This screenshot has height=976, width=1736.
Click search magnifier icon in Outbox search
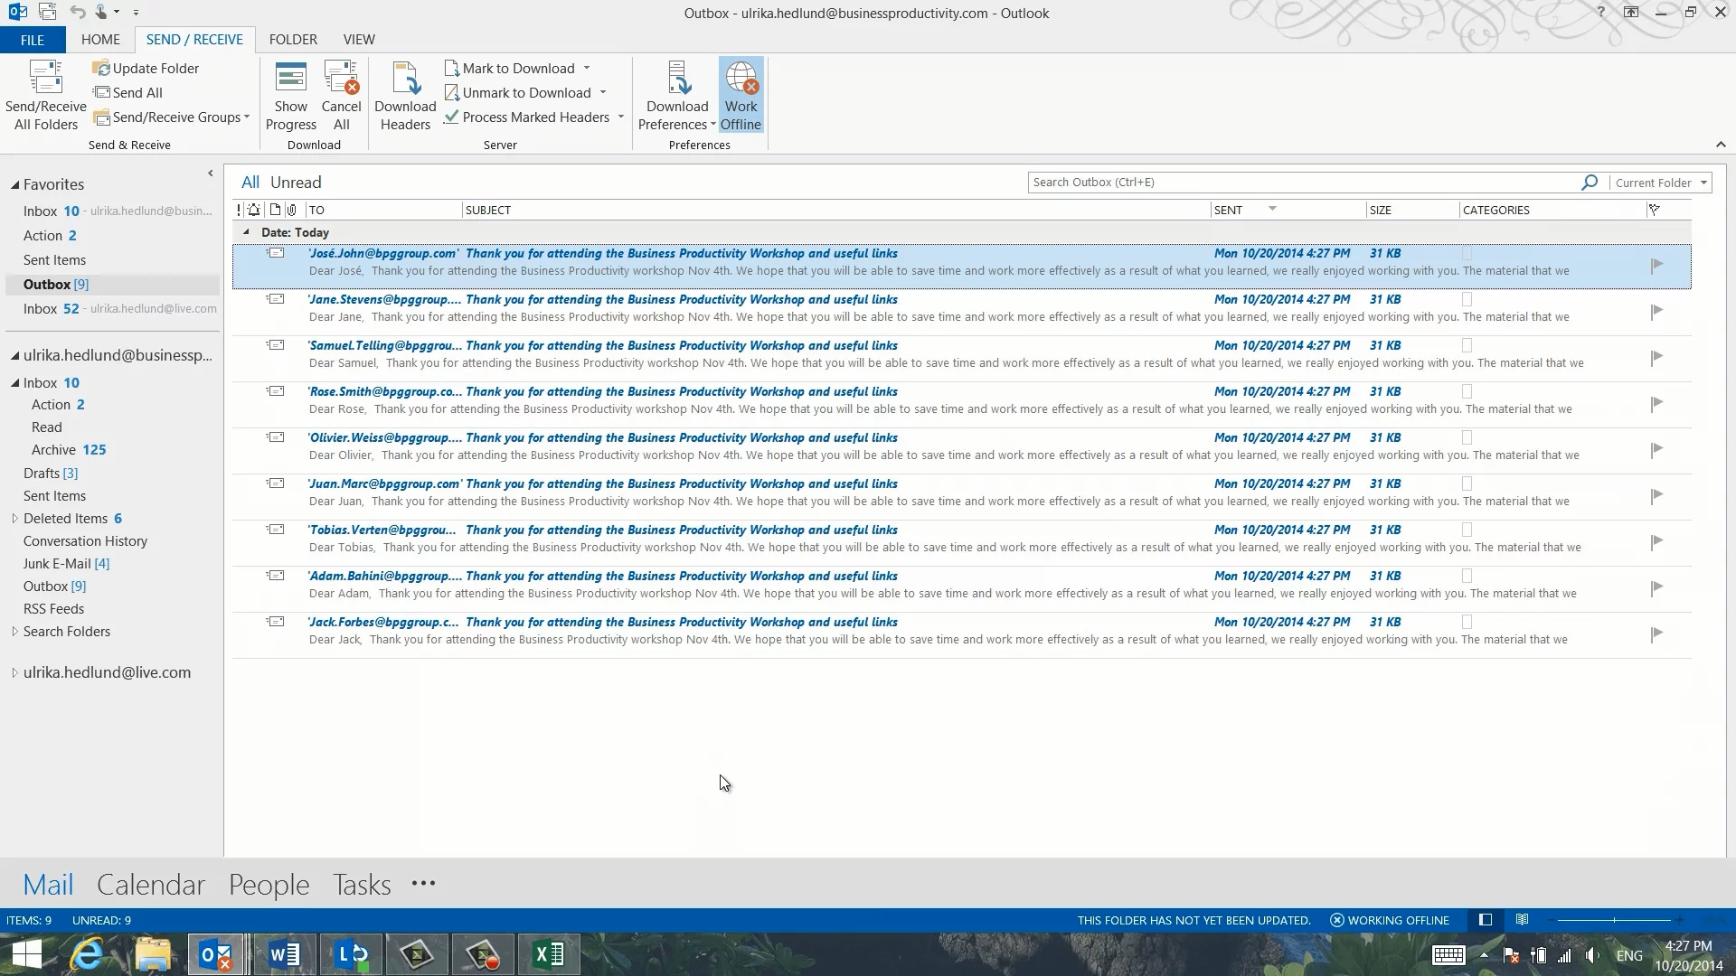click(1589, 183)
